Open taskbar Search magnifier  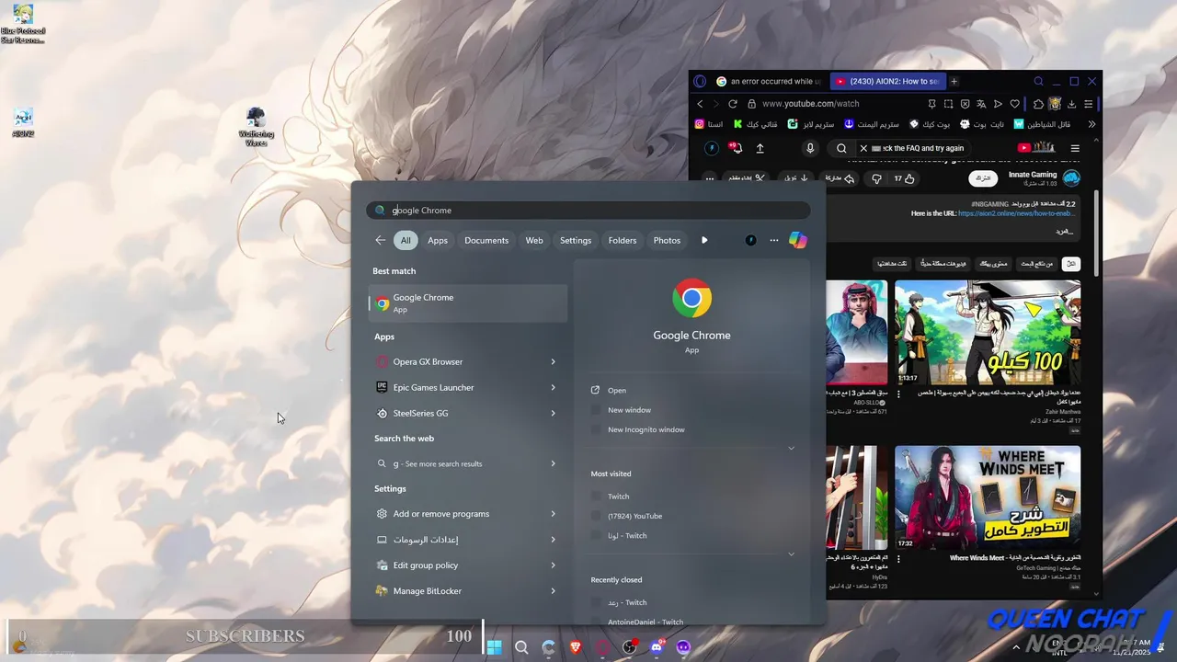521,647
